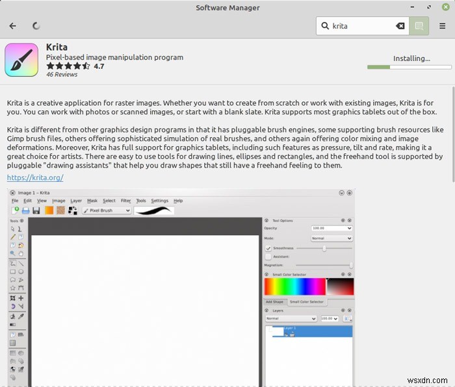This screenshot has height=387, width=455.
Task: Open the Layers blend mode Normal dropdown
Action: 291,319
